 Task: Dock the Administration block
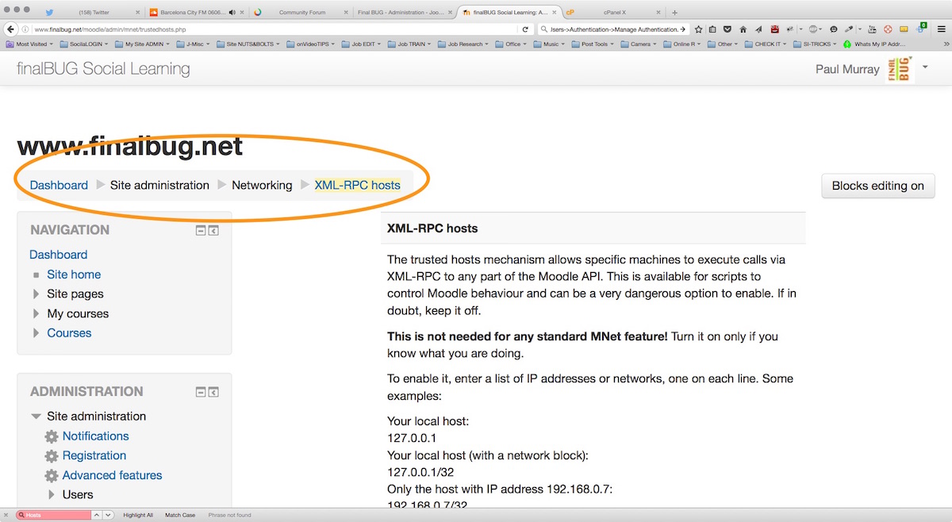pos(213,392)
